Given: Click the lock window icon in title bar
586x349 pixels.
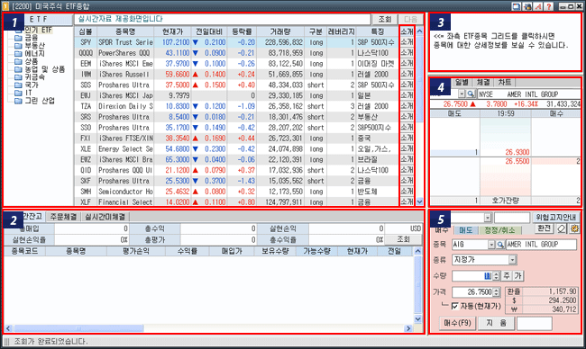Looking at the screenshot, I should (527, 6).
